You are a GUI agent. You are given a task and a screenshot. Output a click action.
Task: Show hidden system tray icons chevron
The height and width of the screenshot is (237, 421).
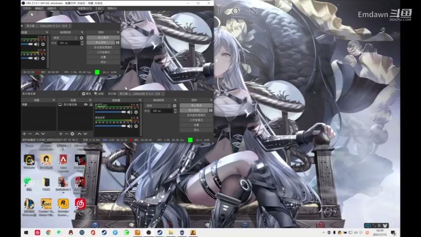coord(324,233)
